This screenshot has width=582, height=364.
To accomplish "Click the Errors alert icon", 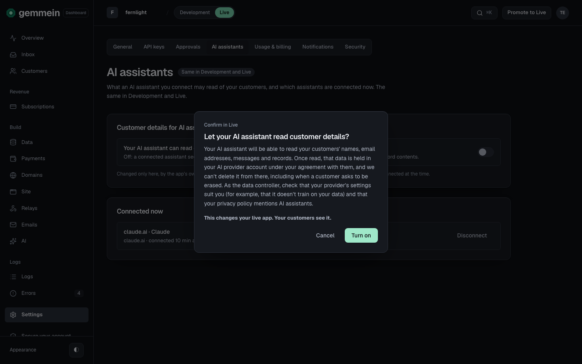I will [x=13, y=293].
